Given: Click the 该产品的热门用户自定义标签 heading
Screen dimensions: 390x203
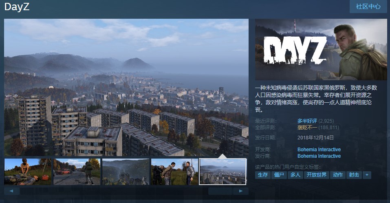Looking at the screenshot, I should pos(288,167).
